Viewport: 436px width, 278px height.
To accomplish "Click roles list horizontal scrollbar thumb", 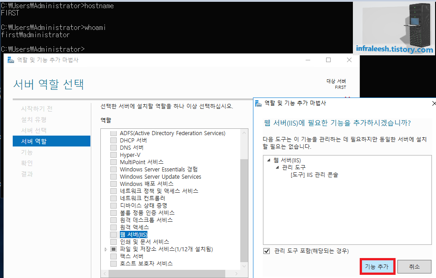I will click(x=167, y=273).
